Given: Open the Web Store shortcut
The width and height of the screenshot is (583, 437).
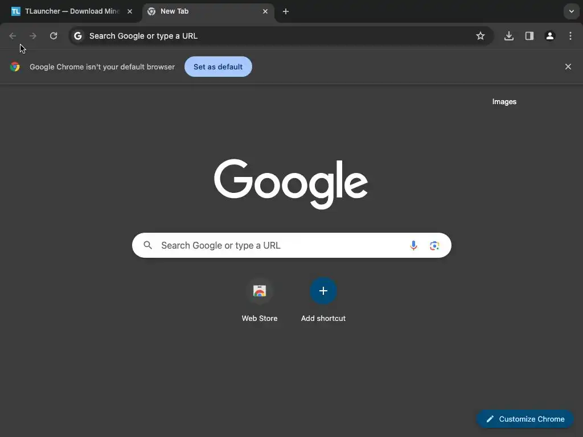Looking at the screenshot, I should click(260, 300).
